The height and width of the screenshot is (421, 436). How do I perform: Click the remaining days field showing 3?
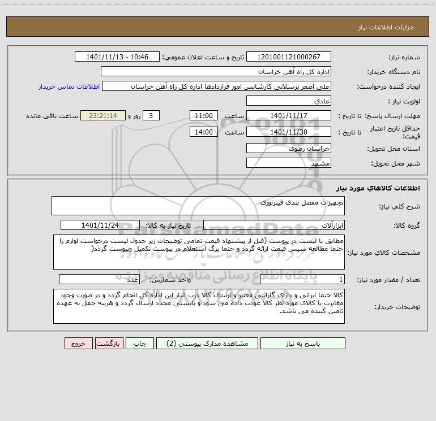point(151,115)
